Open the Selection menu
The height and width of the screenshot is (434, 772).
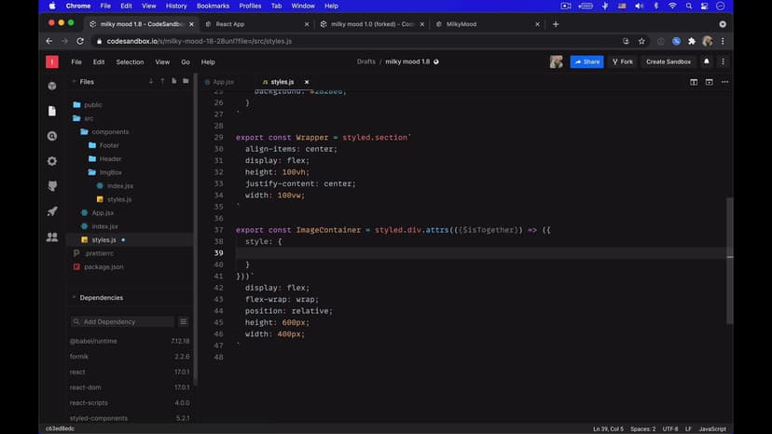coord(130,61)
